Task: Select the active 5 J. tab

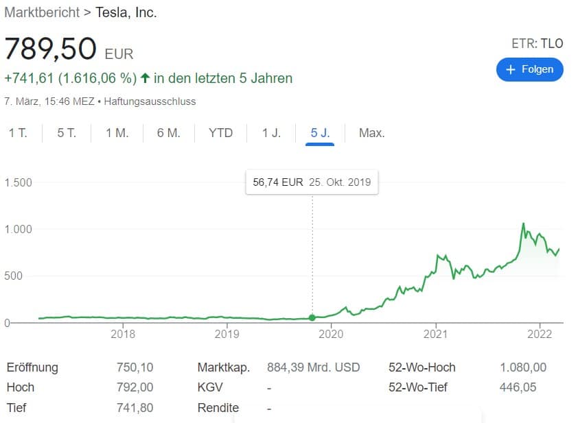Action: (320, 133)
